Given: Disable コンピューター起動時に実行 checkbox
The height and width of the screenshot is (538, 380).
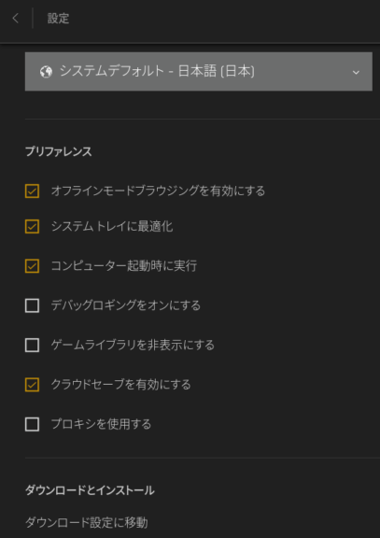Looking at the screenshot, I should 32,266.
